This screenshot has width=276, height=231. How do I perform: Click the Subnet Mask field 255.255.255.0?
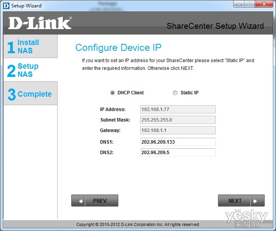pyautogui.click(x=178, y=120)
